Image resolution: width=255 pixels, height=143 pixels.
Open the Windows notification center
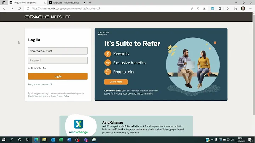[x=250, y=140]
